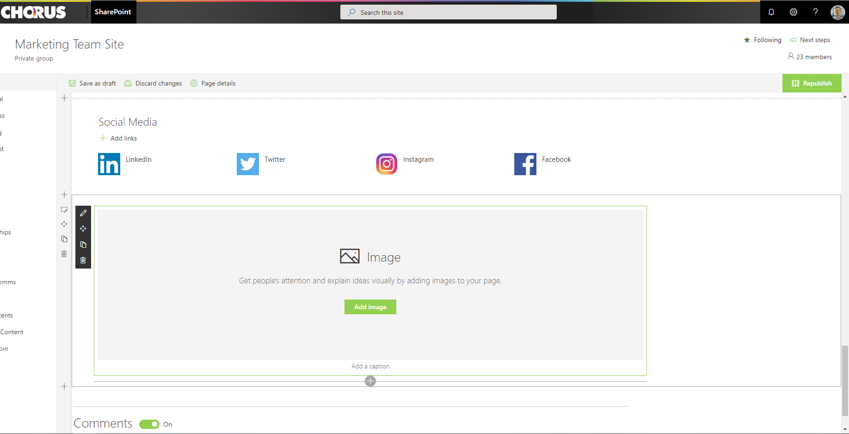
Task: Click the move section icon
Action: click(64, 224)
